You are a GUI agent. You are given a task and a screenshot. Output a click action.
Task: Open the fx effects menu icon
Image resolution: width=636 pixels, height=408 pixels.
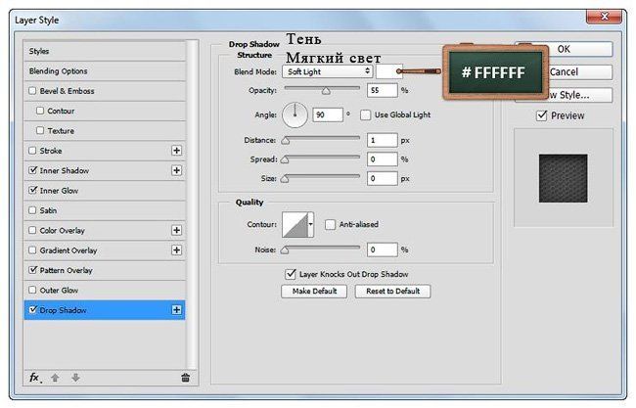coord(35,378)
